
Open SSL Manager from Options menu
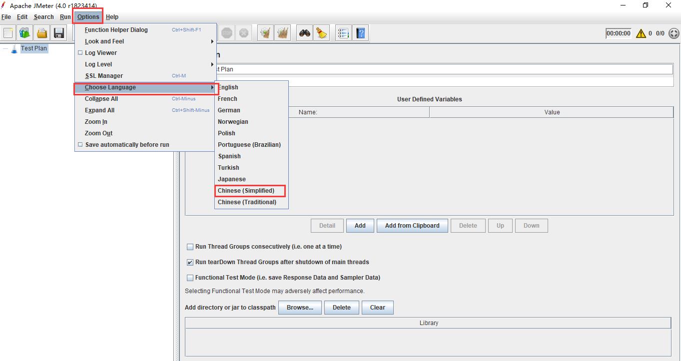145,76
